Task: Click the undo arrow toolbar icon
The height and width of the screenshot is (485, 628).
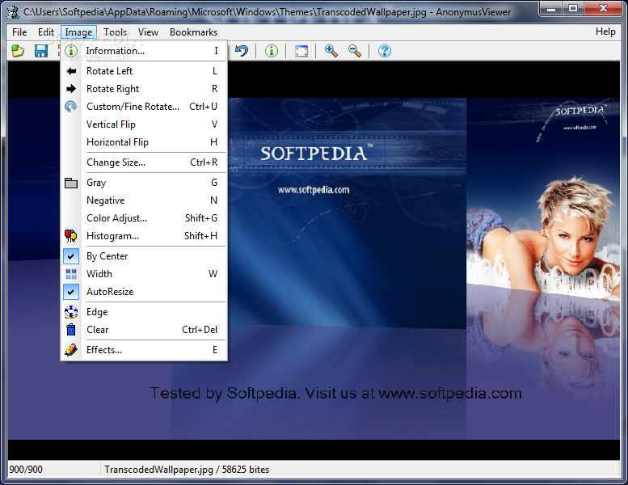Action: coord(242,51)
